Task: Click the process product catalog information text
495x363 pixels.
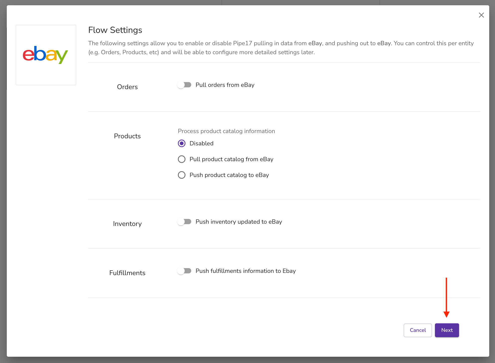Action: point(226,131)
